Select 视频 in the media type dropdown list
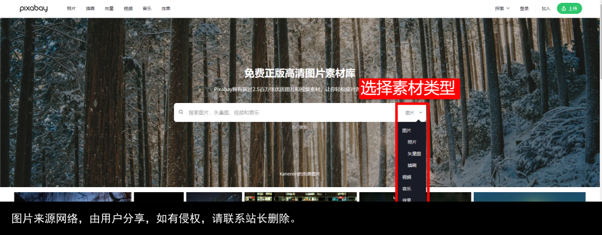 406,177
